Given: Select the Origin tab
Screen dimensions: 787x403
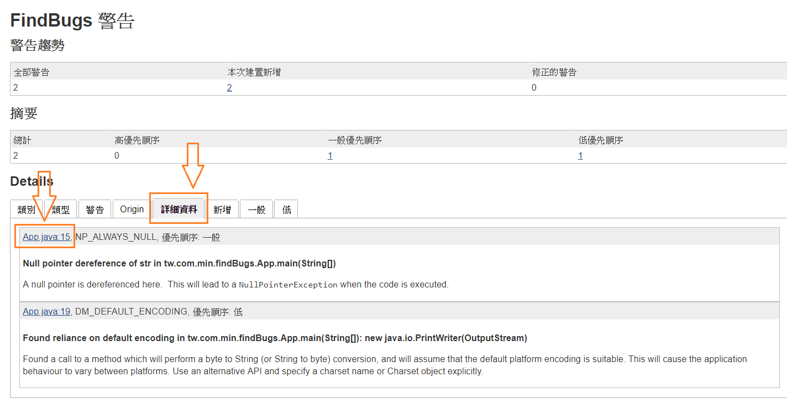Looking at the screenshot, I should (132, 209).
